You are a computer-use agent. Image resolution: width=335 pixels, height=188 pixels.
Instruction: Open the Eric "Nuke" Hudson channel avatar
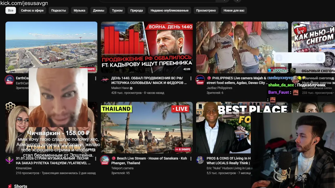click(x=200, y=160)
